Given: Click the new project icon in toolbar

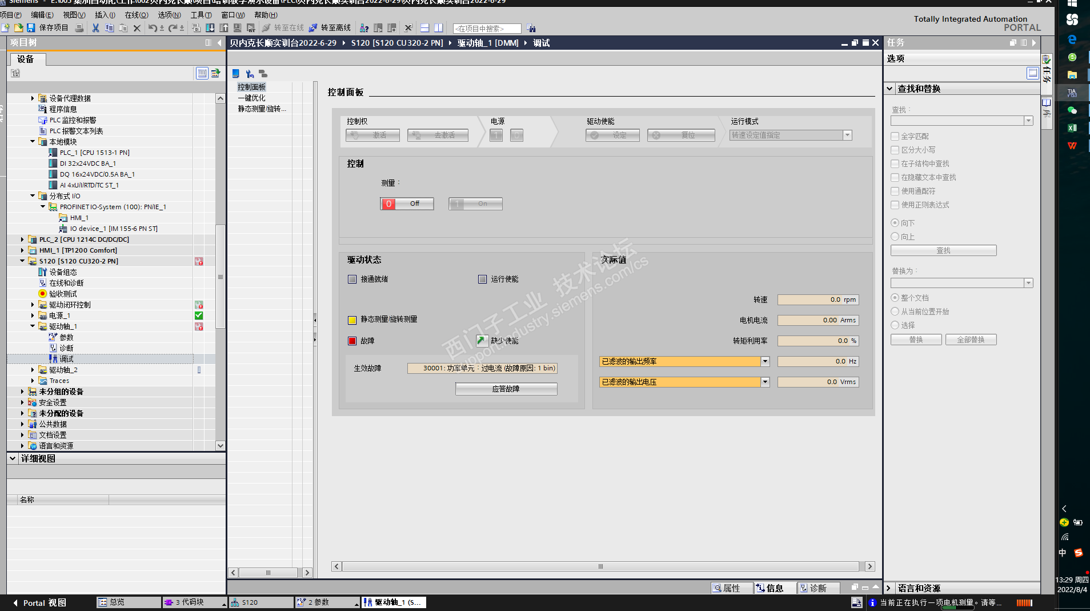Looking at the screenshot, I should (x=6, y=27).
